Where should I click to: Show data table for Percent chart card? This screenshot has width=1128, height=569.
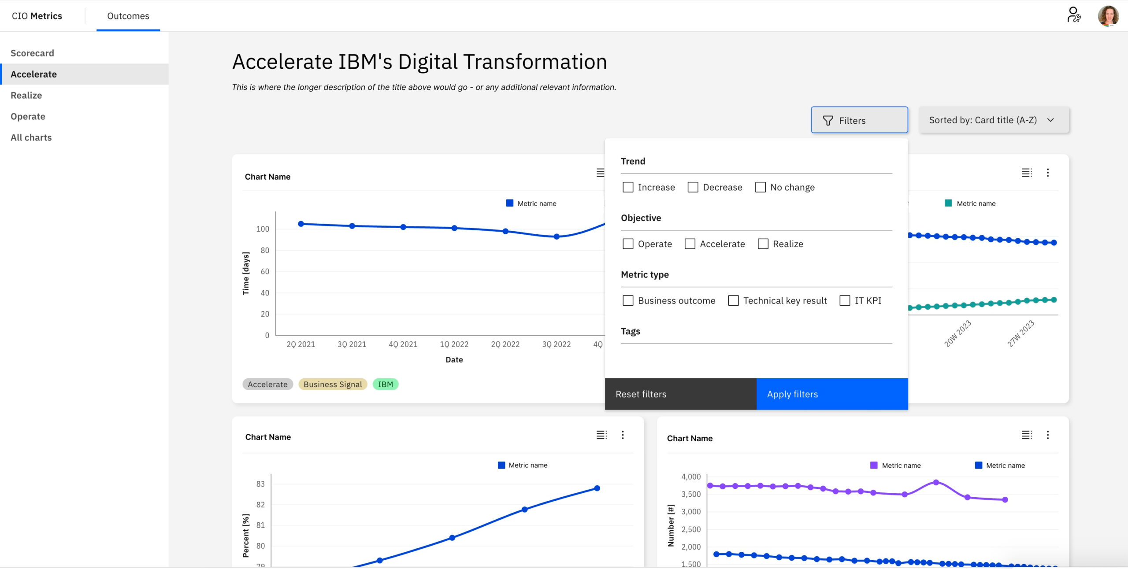pyautogui.click(x=601, y=435)
